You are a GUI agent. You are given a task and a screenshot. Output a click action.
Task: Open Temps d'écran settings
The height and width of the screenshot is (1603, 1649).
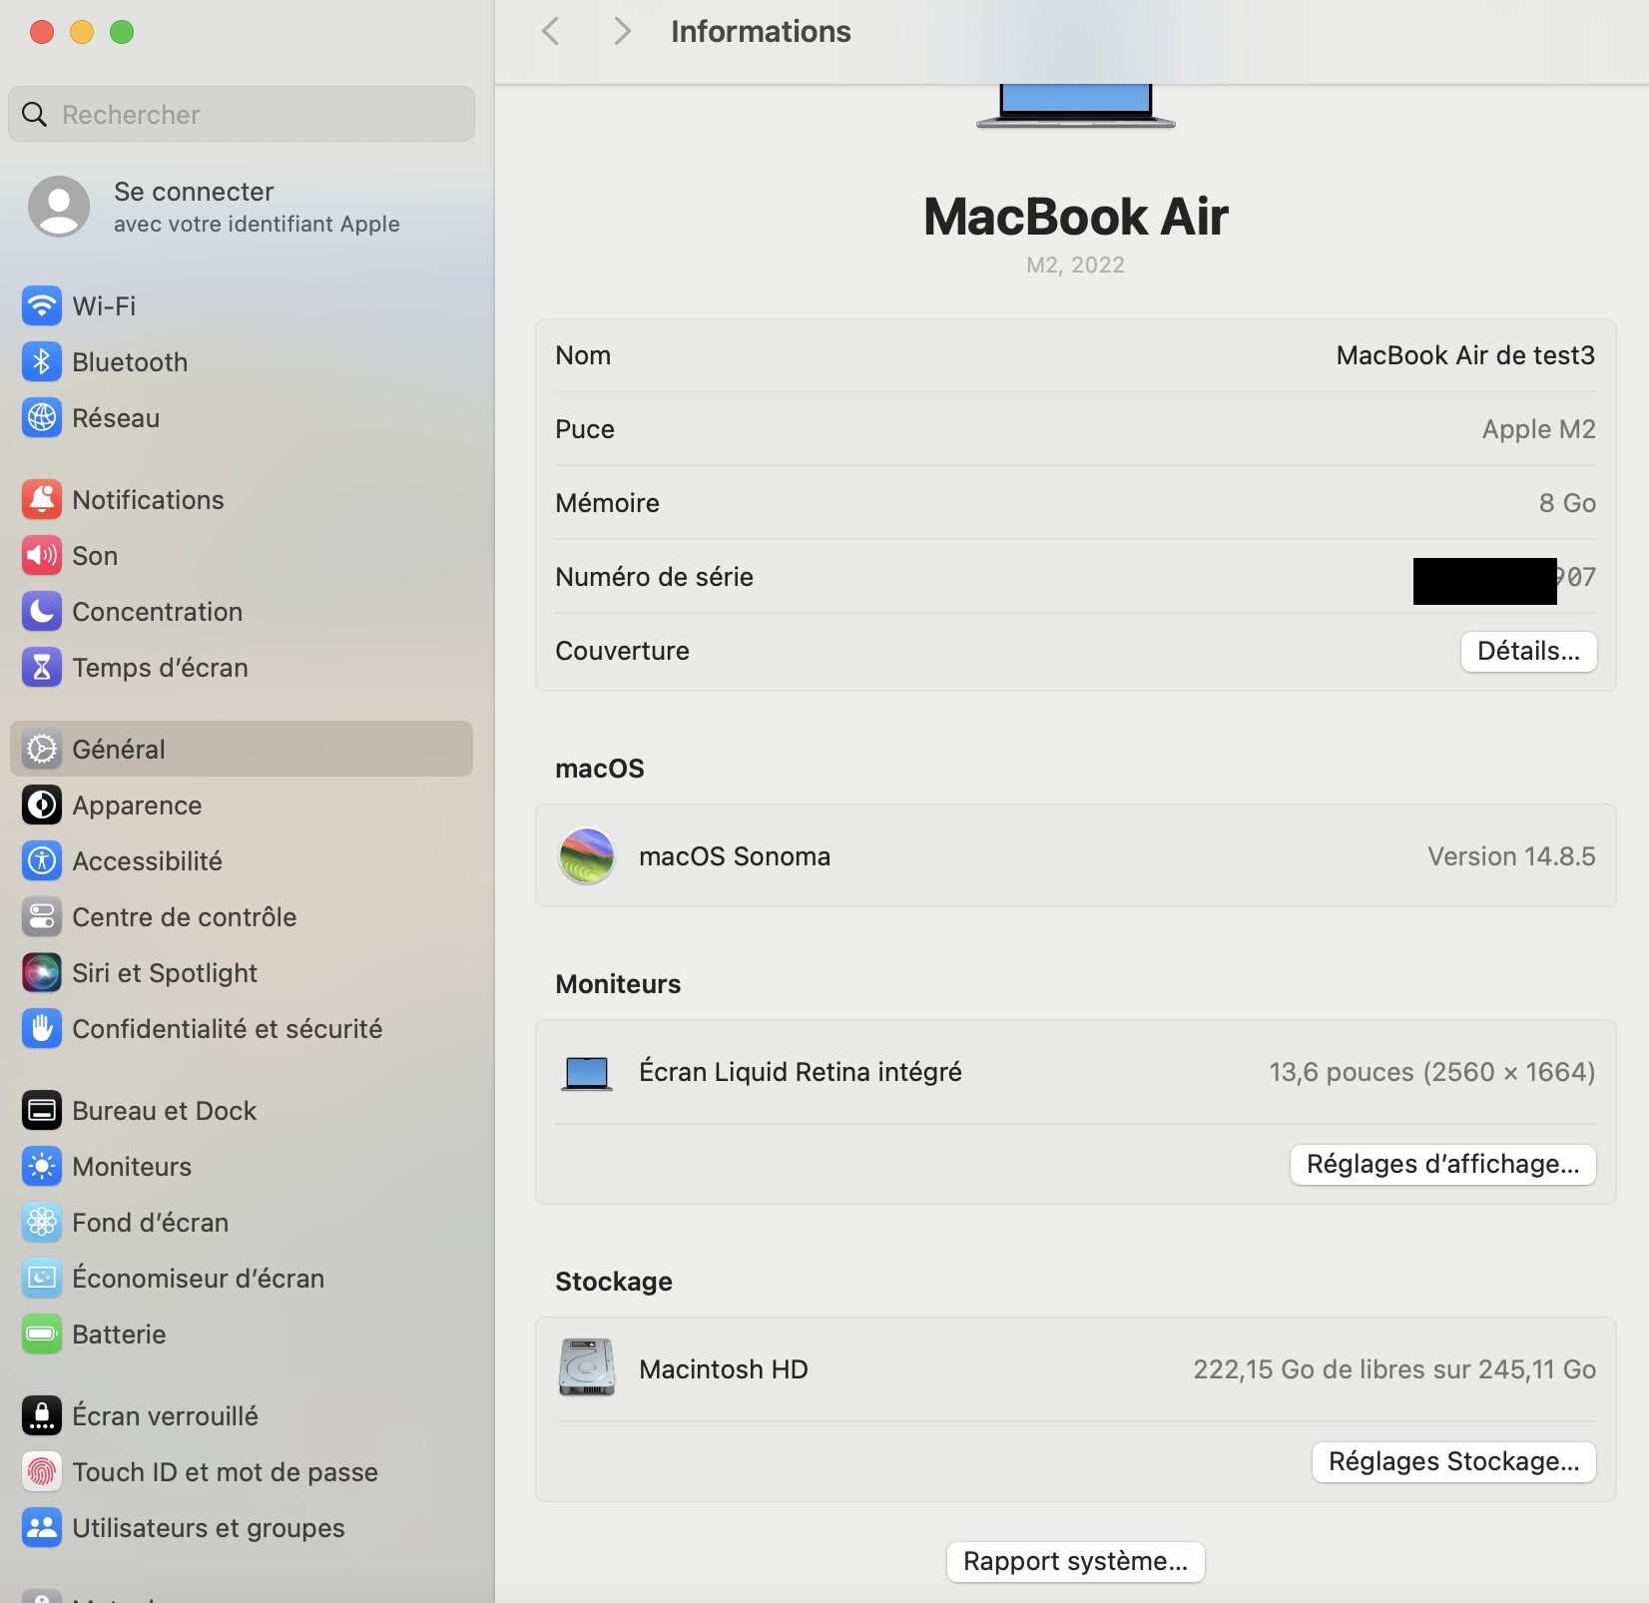click(x=161, y=667)
